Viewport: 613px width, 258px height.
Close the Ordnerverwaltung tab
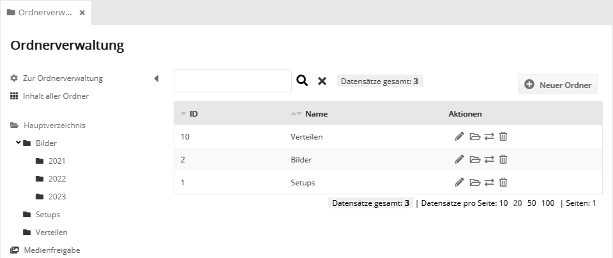tap(82, 13)
